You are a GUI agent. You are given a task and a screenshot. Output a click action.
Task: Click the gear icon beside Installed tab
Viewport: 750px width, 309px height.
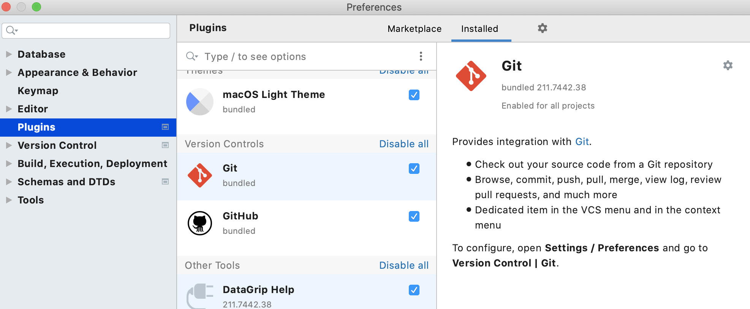point(542,28)
